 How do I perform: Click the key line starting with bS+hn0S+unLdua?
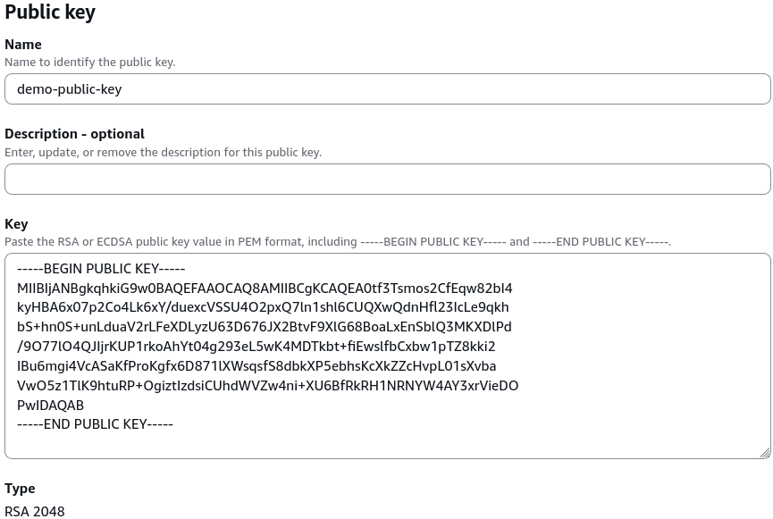(x=265, y=327)
